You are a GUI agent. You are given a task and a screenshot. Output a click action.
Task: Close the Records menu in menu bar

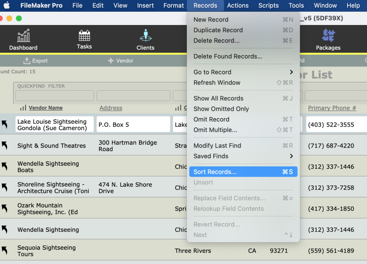[205, 6]
